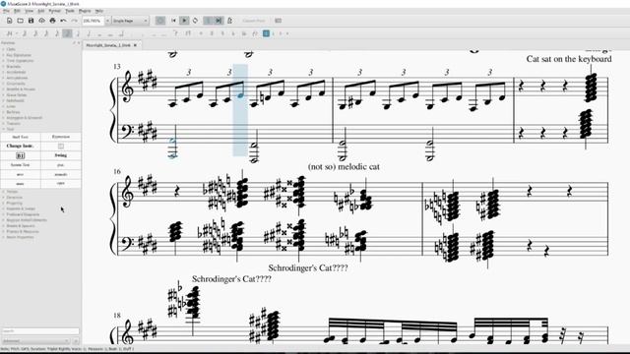
Task: Collapse the Text palette
Action: pos(10,129)
